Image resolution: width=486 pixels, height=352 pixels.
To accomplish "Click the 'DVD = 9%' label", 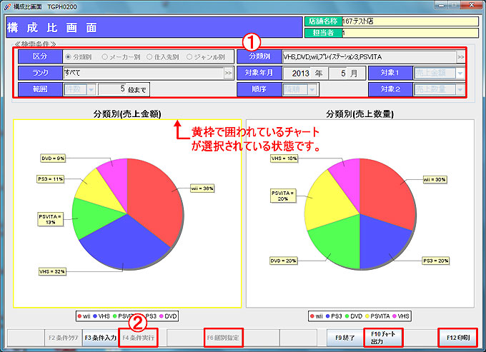I will (x=53, y=159).
